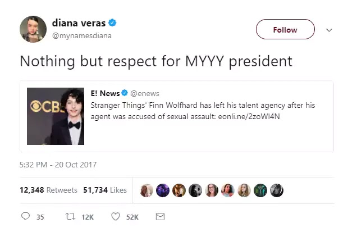Click E! News verified badge
The height and width of the screenshot is (232, 348).
click(126, 93)
